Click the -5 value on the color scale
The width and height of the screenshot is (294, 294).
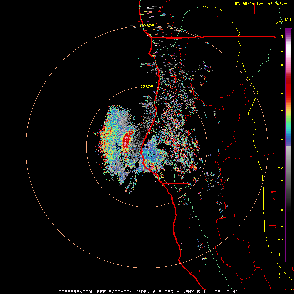(x=281, y=211)
